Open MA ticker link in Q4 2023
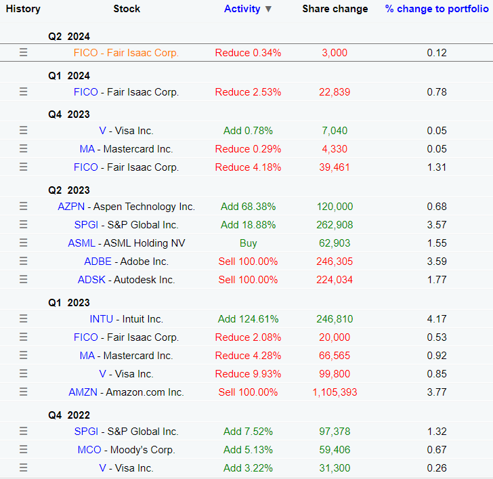The height and width of the screenshot is (479, 493). point(87,149)
